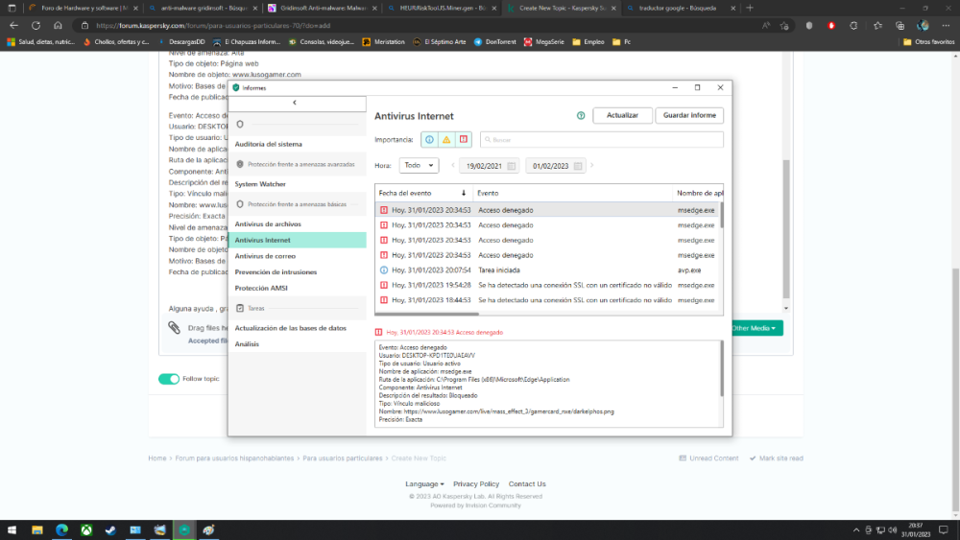Select the Antivirus Internet report
This screenshot has height=540, width=960.
click(x=298, y=240)
